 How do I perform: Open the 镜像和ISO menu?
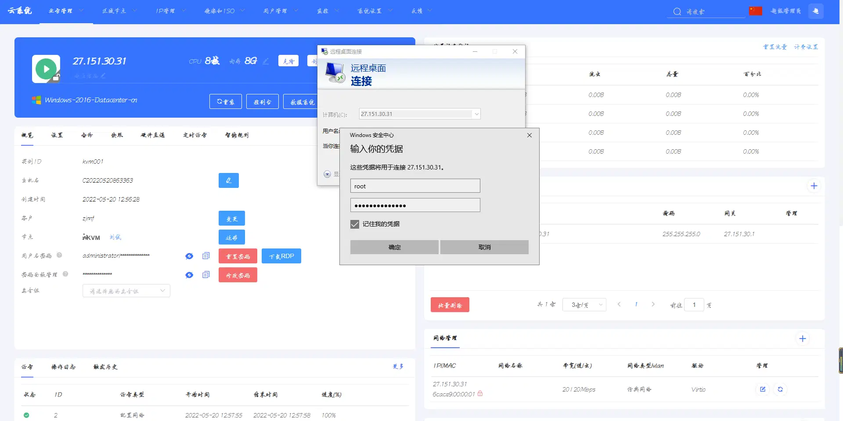click(224, 11)
